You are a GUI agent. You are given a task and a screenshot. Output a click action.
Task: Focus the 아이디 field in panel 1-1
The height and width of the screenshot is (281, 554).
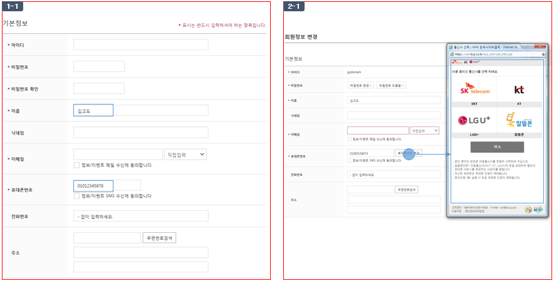(141, 44)
